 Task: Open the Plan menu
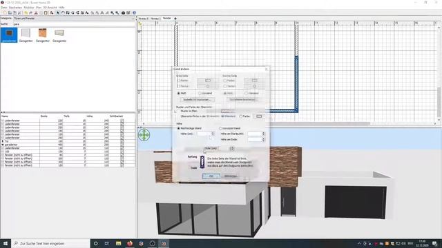[x=39, y=8]
